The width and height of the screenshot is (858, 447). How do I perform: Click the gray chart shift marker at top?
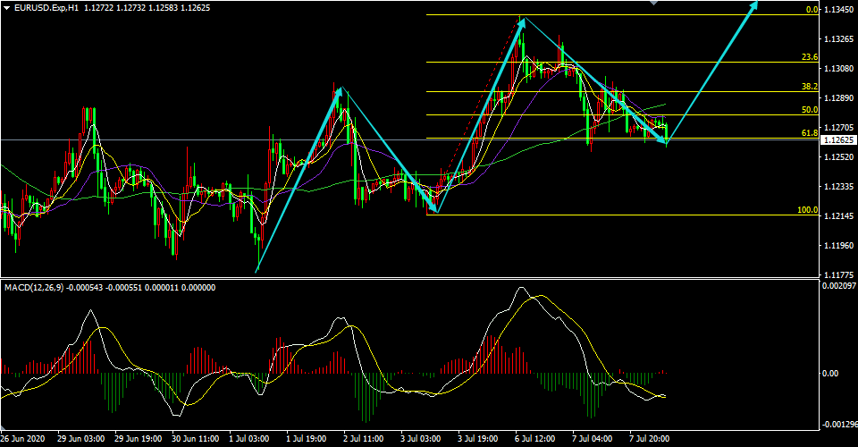652,2
